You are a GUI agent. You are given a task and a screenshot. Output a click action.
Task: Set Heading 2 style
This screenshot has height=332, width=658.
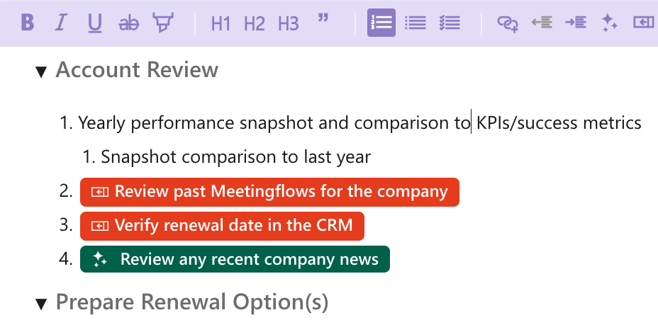tap(254, 23)
